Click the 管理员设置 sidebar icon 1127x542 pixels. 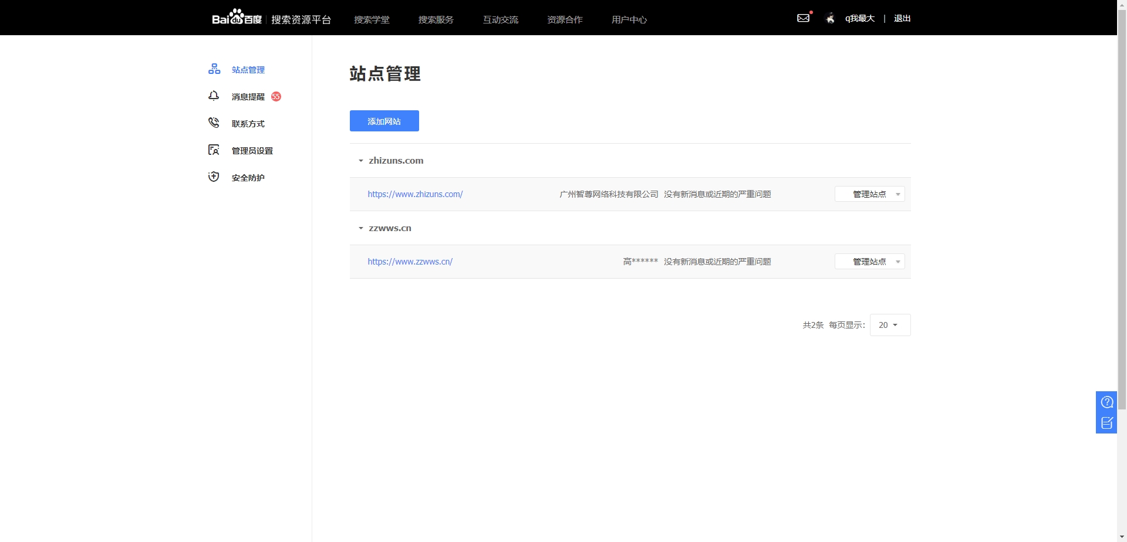[214, 150]
